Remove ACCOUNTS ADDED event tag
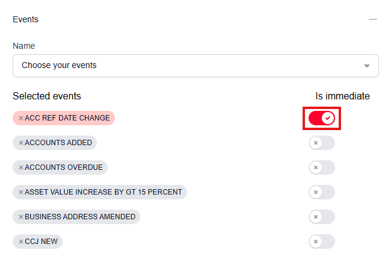 20,143
